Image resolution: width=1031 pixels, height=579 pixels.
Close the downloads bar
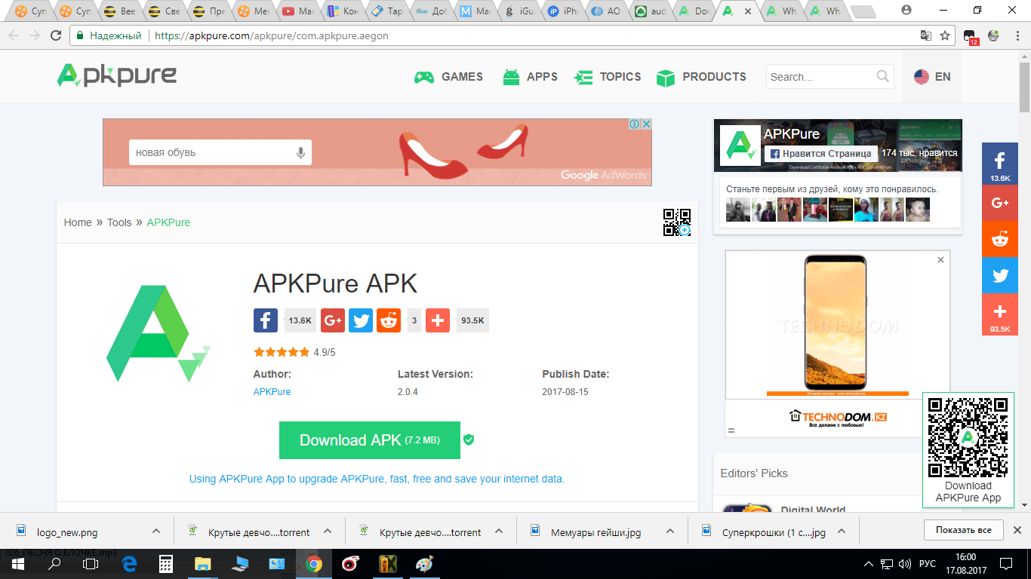[1017, 530]
